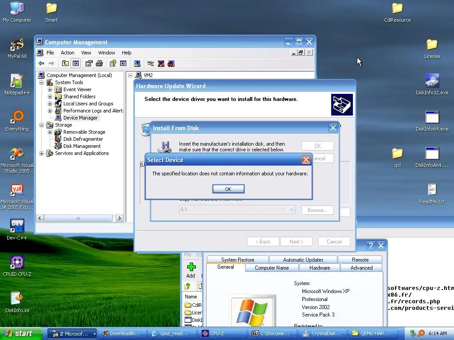Collapse the System Tools tree node
Viewport: 454px width, 340px height.
[41, 82]
